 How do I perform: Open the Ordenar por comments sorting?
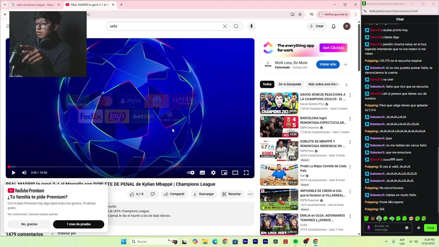pyautogui.click(x=64, y=234)
